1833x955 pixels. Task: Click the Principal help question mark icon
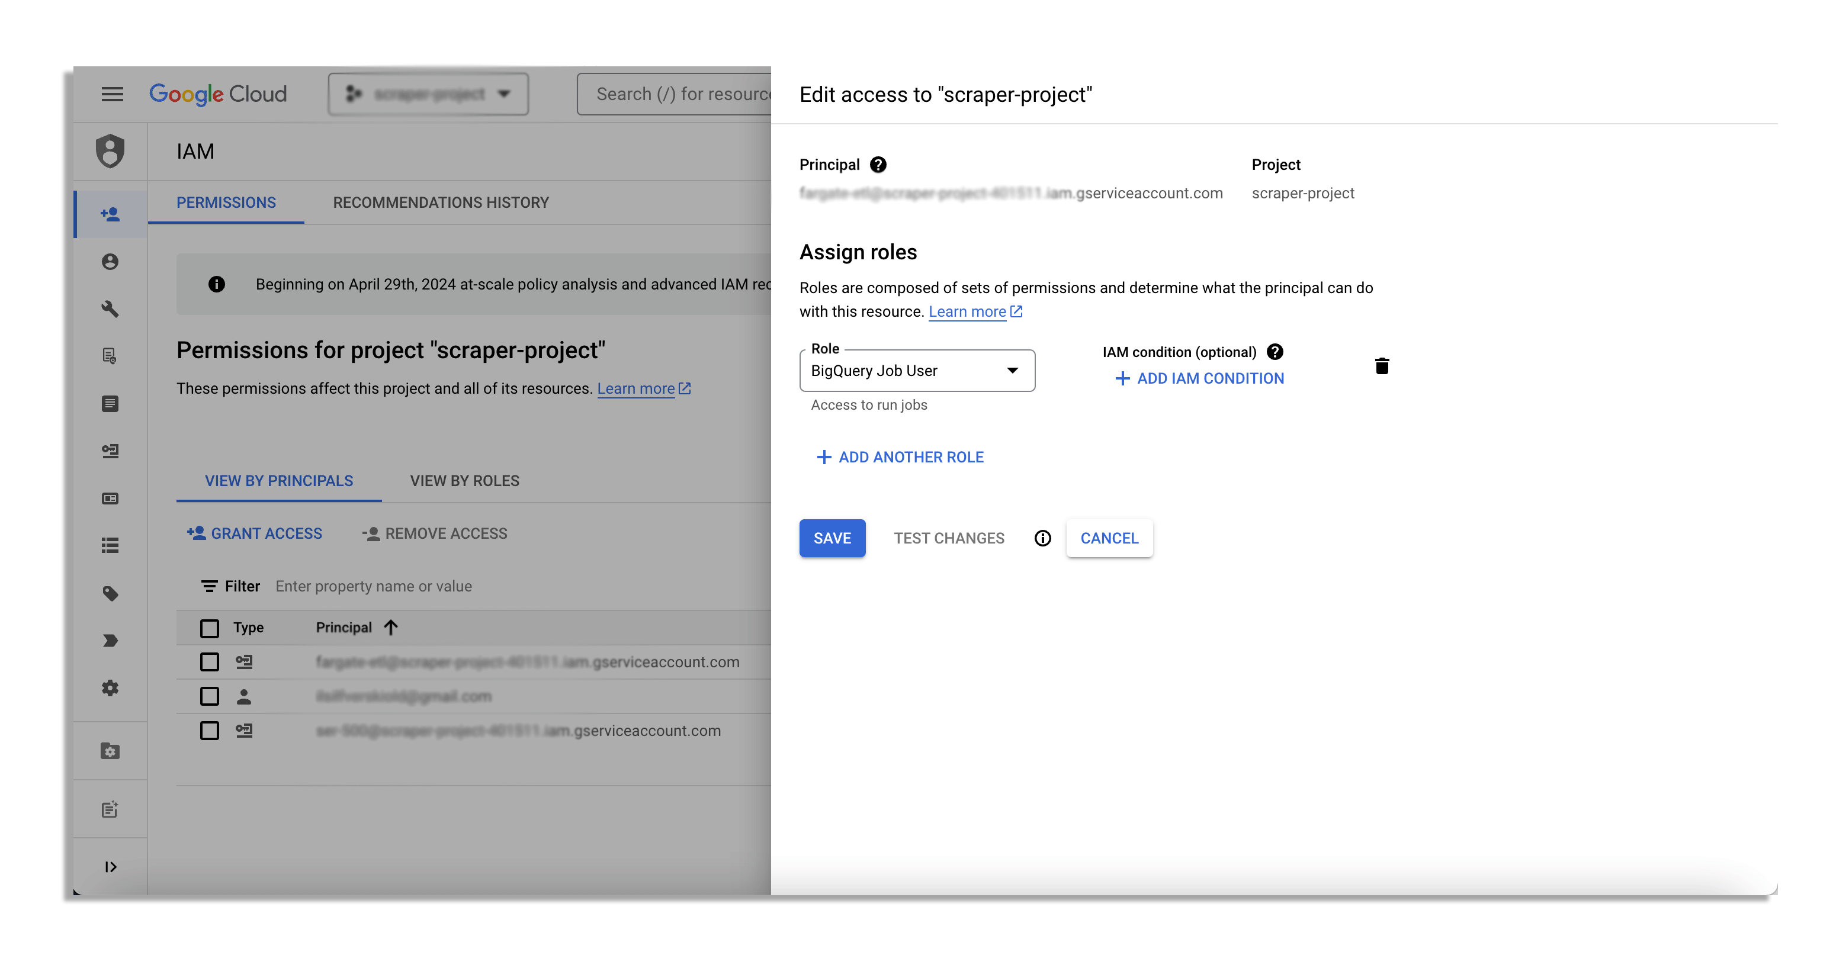click(x=878, y=165)
